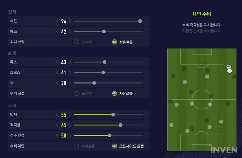Decrease 전개 패스 value 42 with left arrow
242x158 pixels.
pyautogui.click(x=57, y=31)
